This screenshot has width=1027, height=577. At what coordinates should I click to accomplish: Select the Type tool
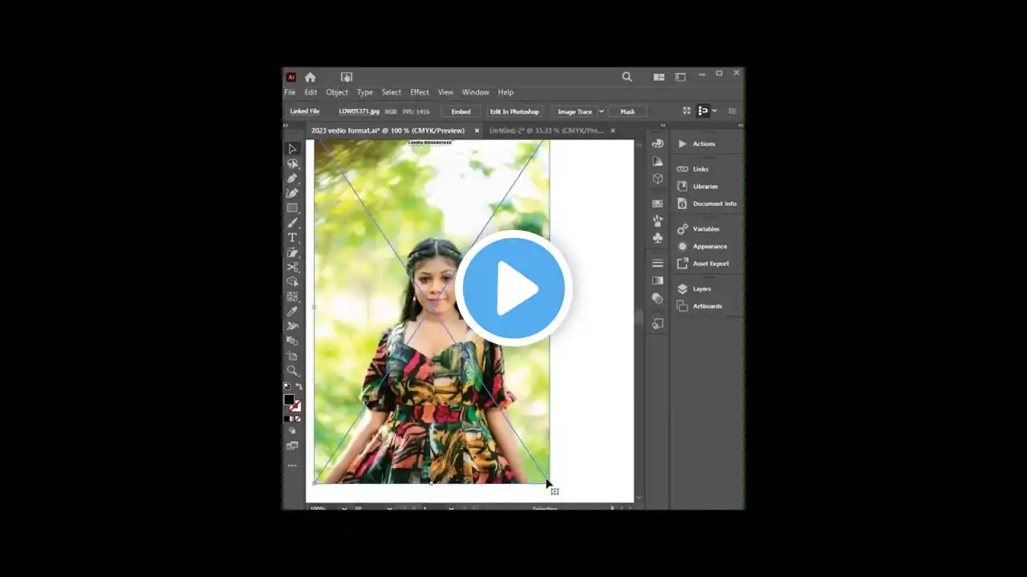(292, 238)
